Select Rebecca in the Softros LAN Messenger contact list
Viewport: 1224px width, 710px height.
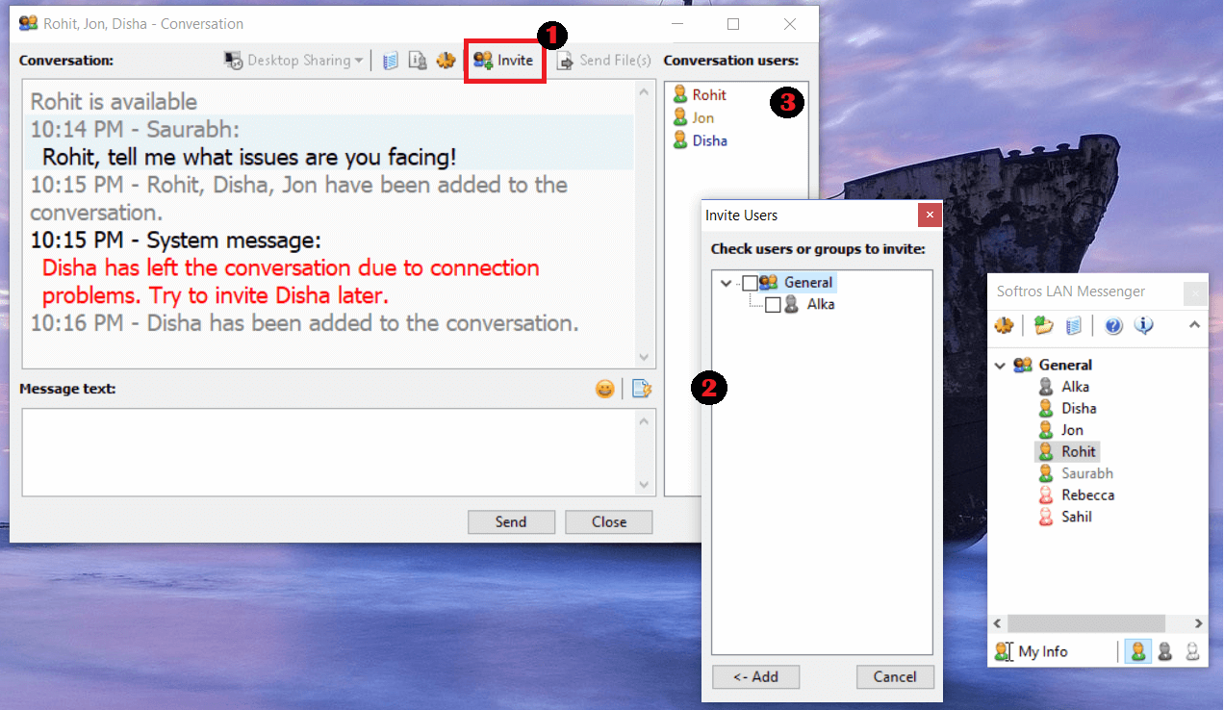coord(1077,496)
